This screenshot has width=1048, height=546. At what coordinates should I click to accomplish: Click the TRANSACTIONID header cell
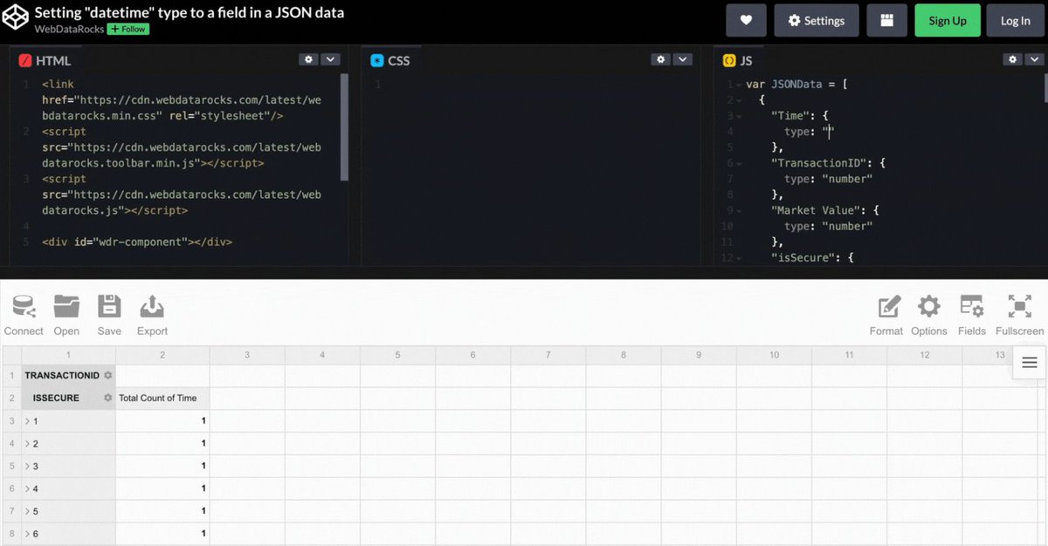(69, 375)
